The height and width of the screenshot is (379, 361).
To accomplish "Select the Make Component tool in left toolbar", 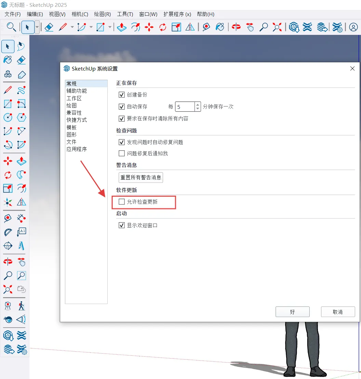I will pos(8,74).
